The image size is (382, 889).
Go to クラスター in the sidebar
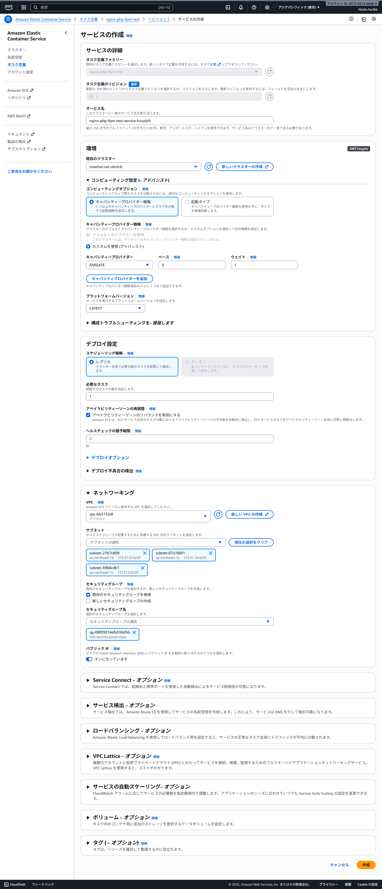click(17, 50)
